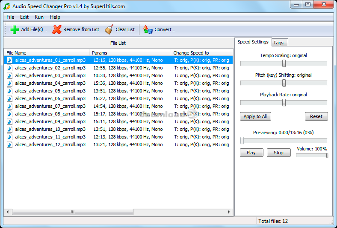Open the Run menu
Viewport: 337px width, 228px height.
point(39,17)
